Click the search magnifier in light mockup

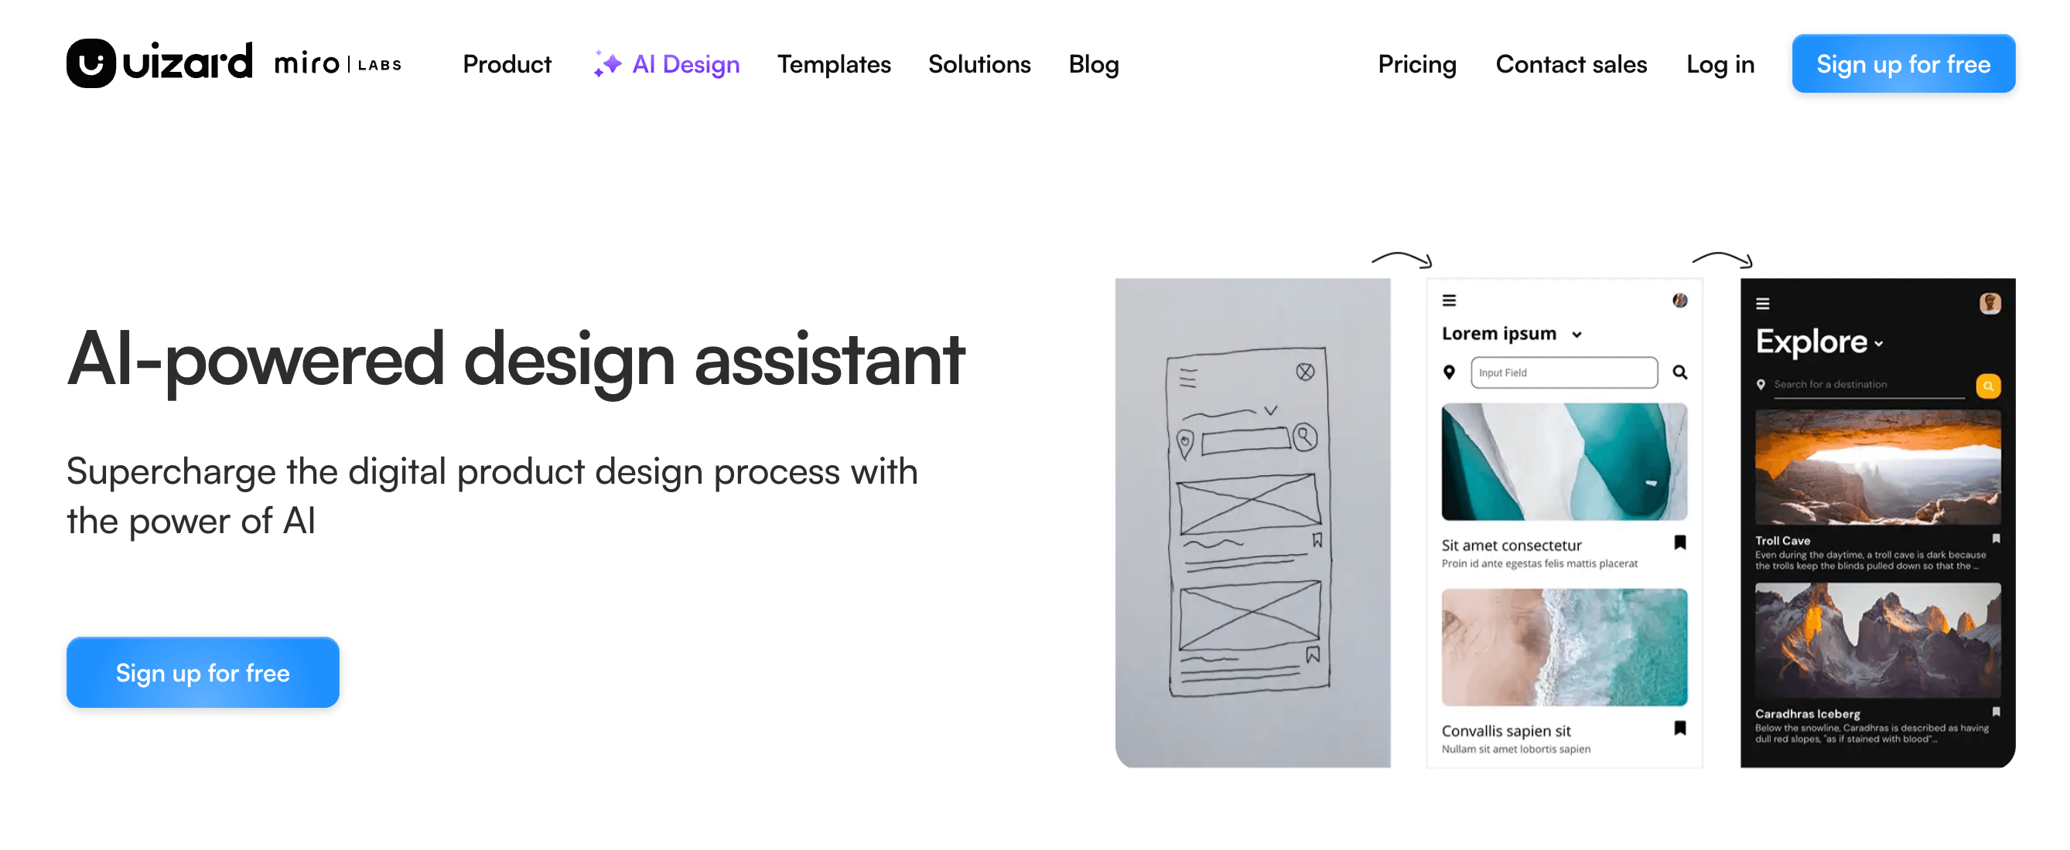coord(1679,372)
